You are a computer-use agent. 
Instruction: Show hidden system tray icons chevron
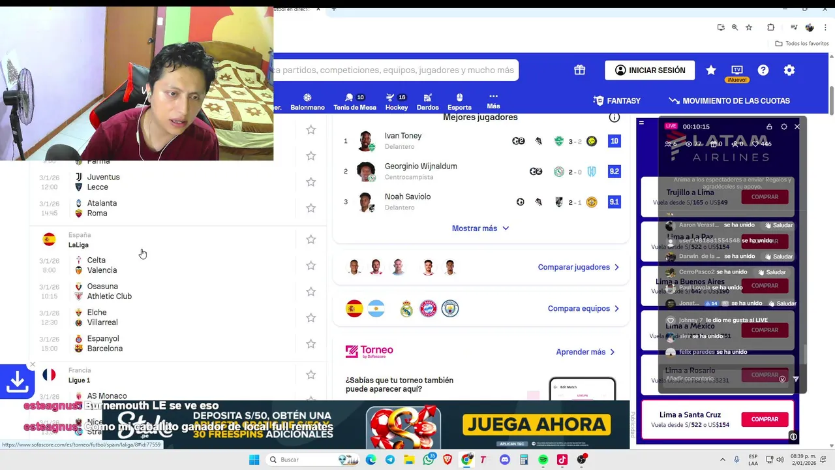(724, 460)
